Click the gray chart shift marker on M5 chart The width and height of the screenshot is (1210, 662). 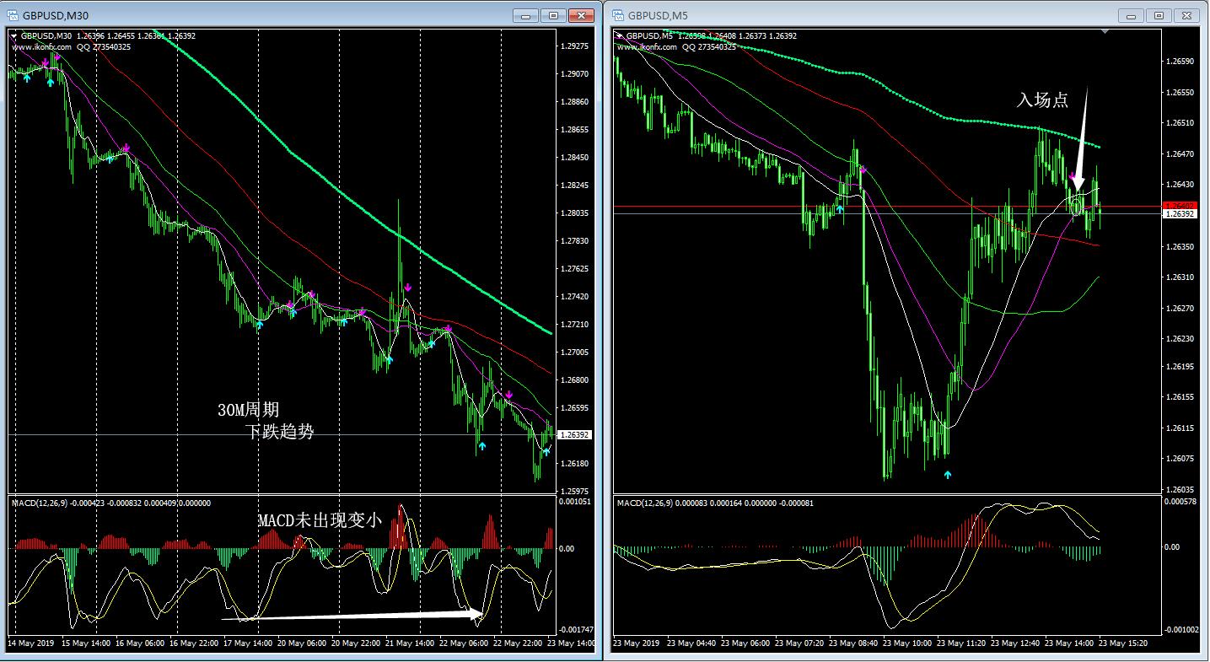click(x=1105, y=32)
